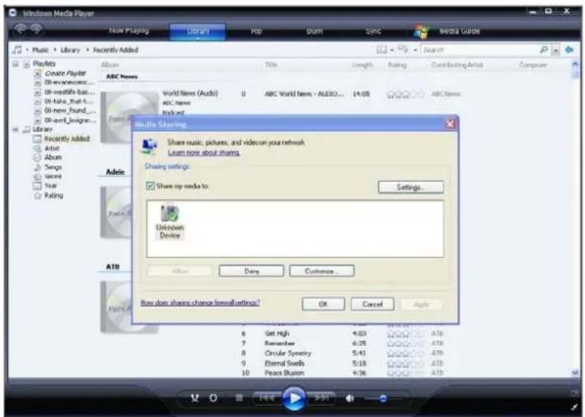
Task: Select the Unknown Device icon
Action: pos(170,222)
